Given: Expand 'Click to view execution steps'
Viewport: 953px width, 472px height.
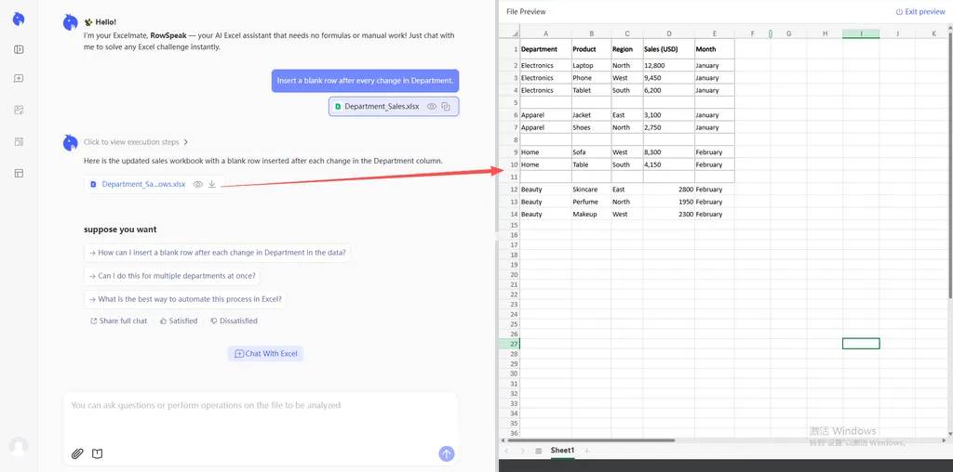Looking at the screenshot, I should [x=136, y=142].
